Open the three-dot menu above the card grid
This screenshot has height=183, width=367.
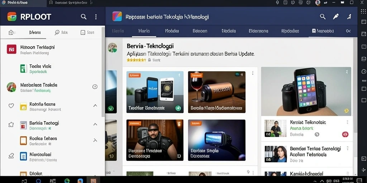(x=253, y=73)
